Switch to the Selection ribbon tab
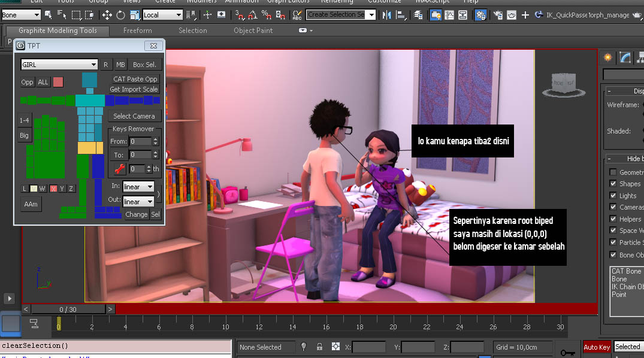644x358 pixels. [x=193, y=31]
